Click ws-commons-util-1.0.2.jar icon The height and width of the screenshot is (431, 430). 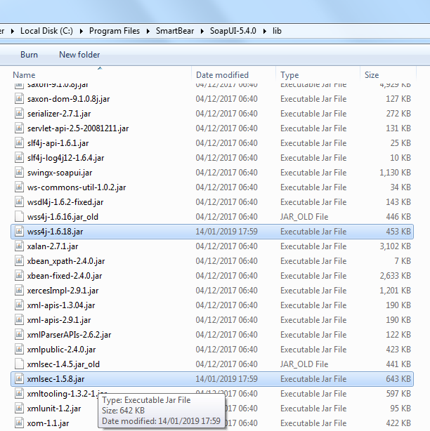tap(19, 187)
